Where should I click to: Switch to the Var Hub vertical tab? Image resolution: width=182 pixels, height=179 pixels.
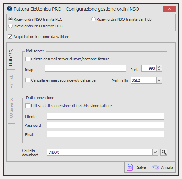click(11, 81)
